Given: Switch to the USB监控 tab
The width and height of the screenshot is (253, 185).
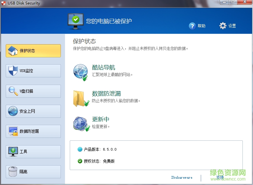Looking at the screenshot, I should pos(33,71).
